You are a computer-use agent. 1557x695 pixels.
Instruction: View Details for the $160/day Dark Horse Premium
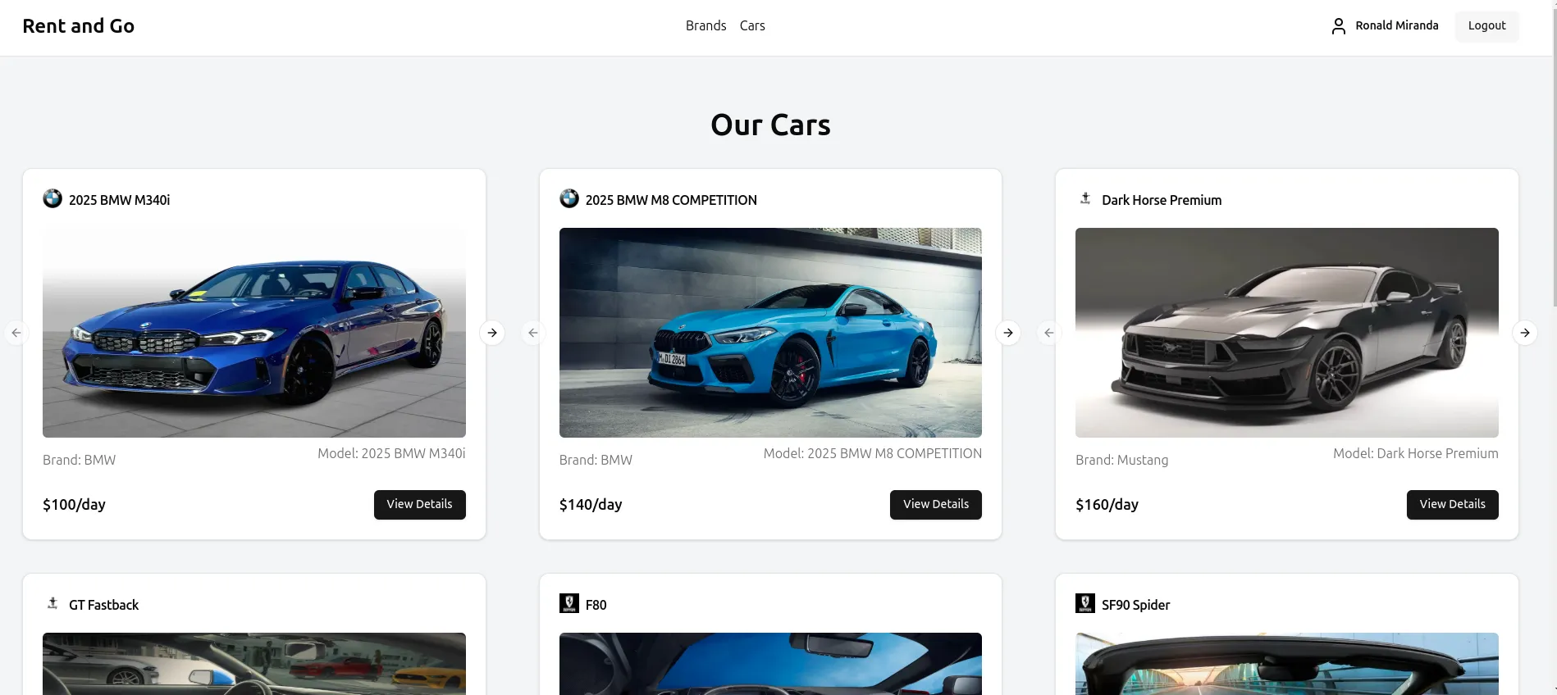point(1453,505)
